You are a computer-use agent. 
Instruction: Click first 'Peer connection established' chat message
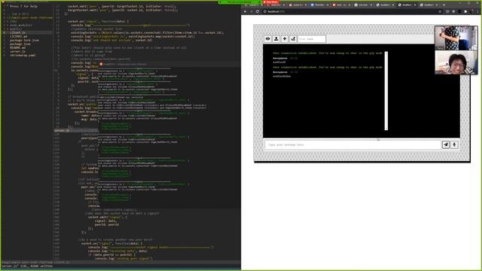pos(328,53)
